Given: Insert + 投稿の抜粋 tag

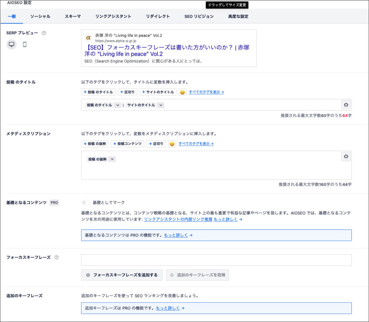Looking at the screenshot, I should click(x=95, y=144).
